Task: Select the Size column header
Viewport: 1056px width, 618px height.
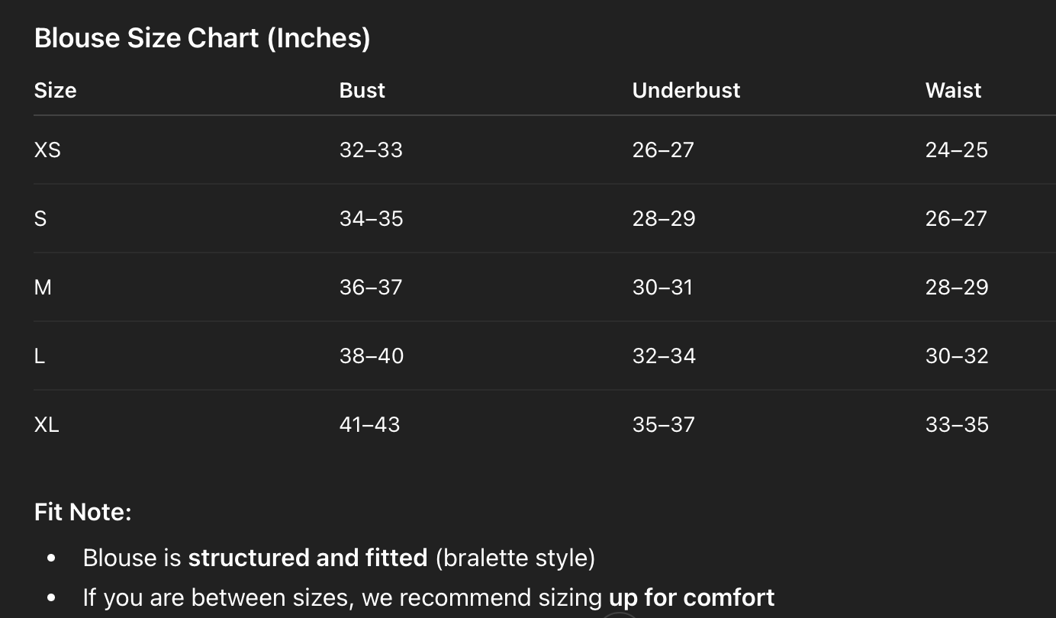Action: [55, 90]
